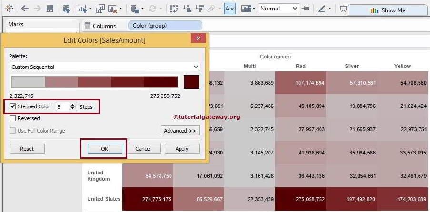Open the New Worksheet dropdown arrow
The image size is (430, 212).
[x=90, y=9]
